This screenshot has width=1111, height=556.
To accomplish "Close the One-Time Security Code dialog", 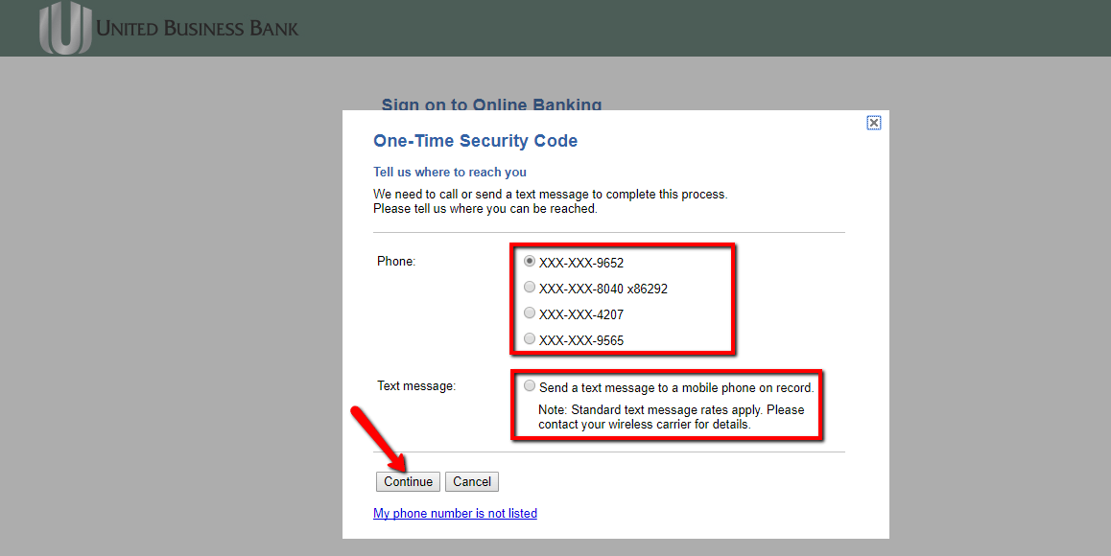I will click(x=873, y=123).
